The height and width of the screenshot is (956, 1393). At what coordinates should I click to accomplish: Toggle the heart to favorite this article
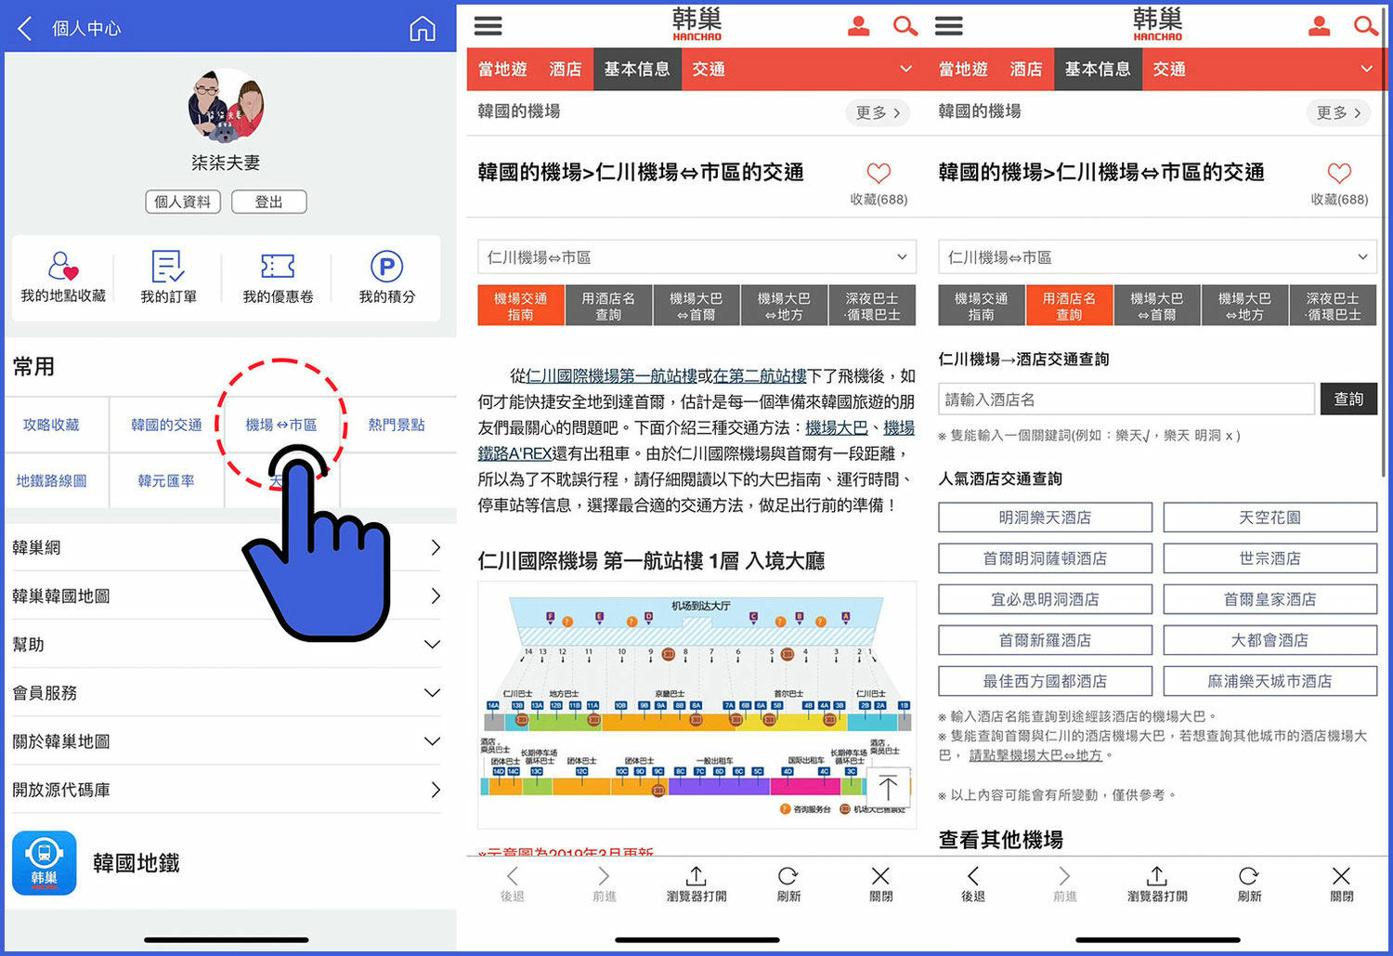[x=879, y=173]
